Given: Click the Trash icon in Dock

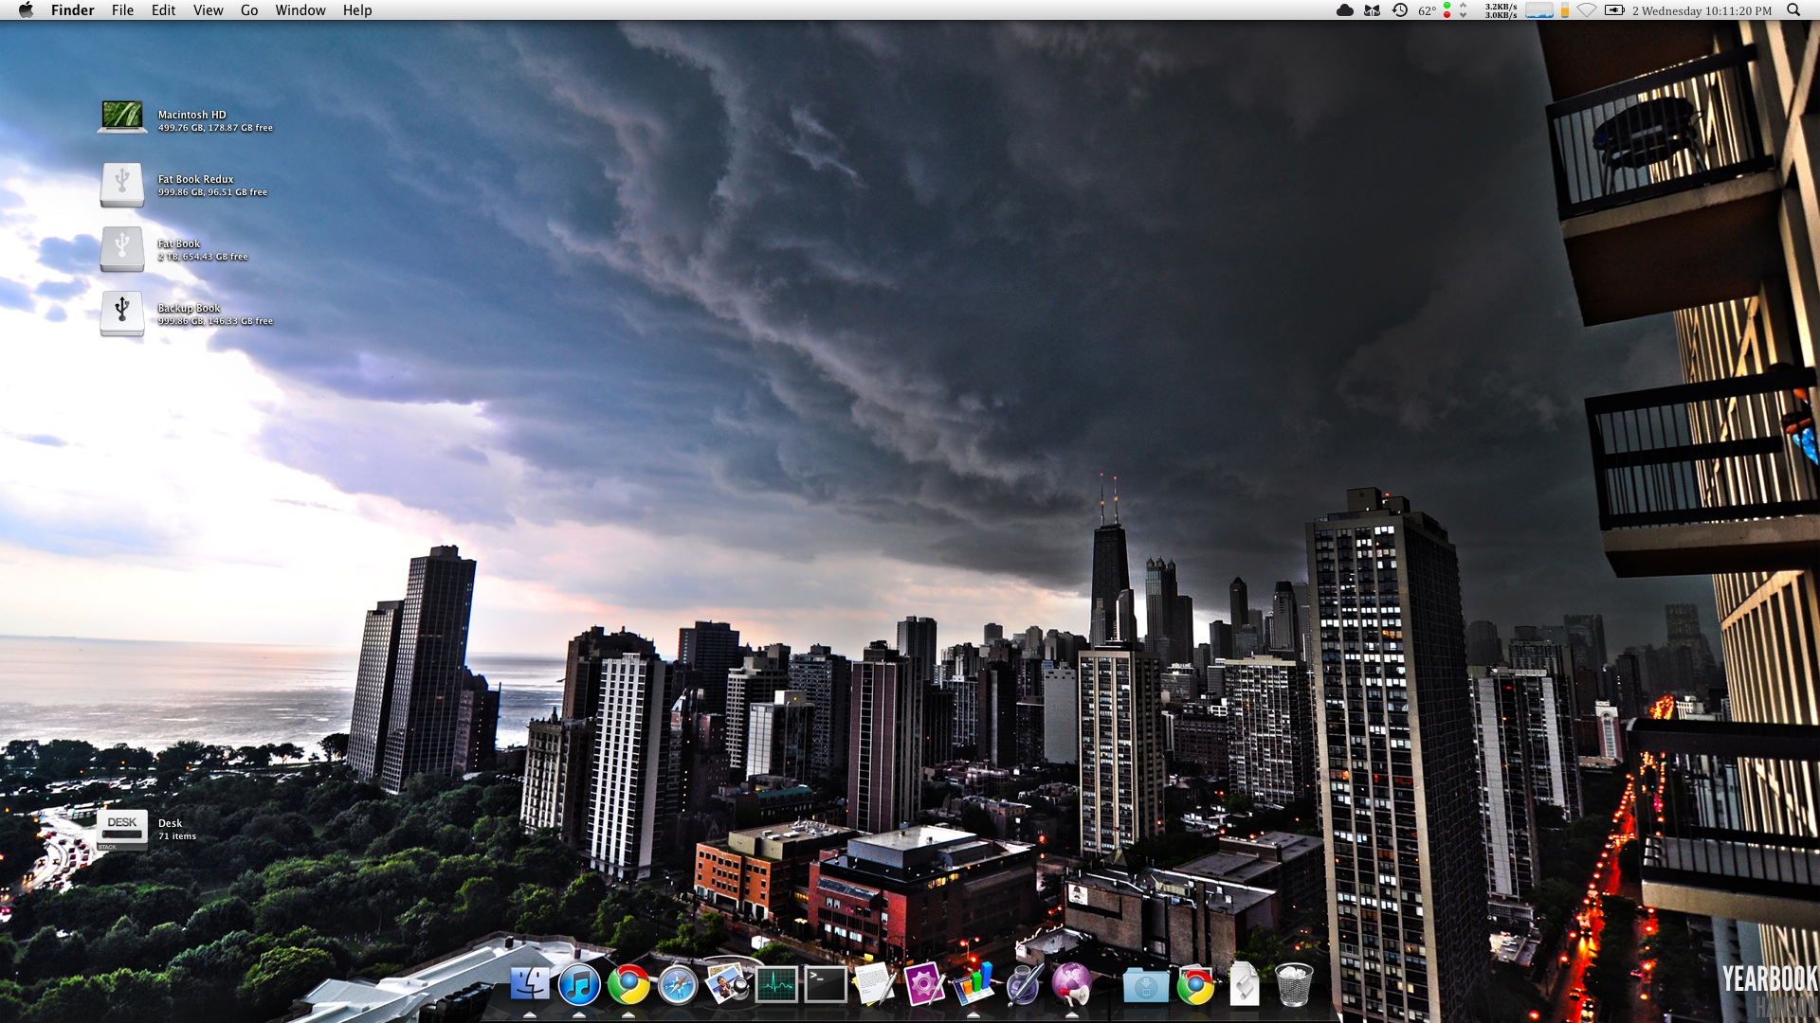Looking at the screenshot, I should (1294, 985).
